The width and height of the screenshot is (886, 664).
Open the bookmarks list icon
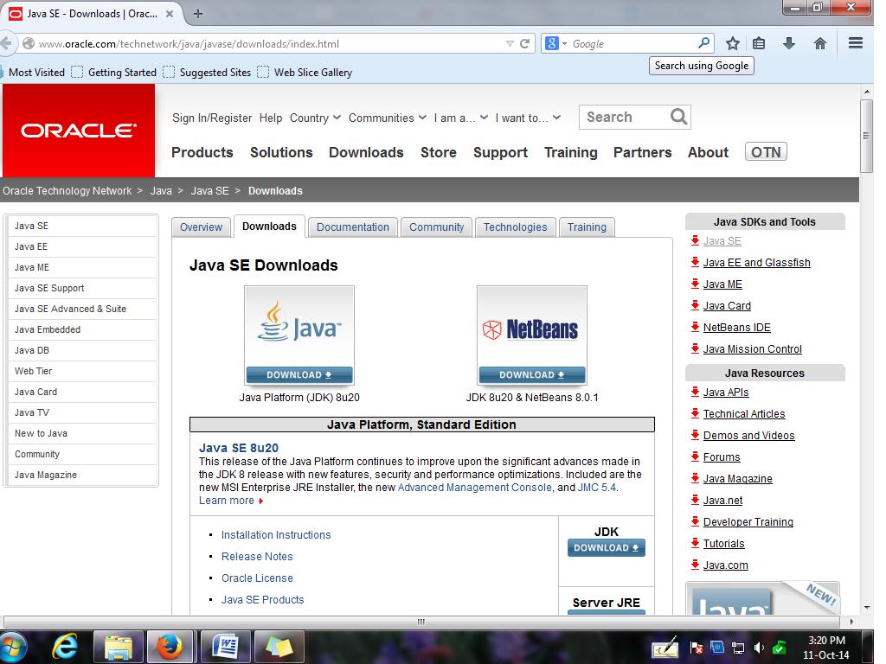[759, 43]
